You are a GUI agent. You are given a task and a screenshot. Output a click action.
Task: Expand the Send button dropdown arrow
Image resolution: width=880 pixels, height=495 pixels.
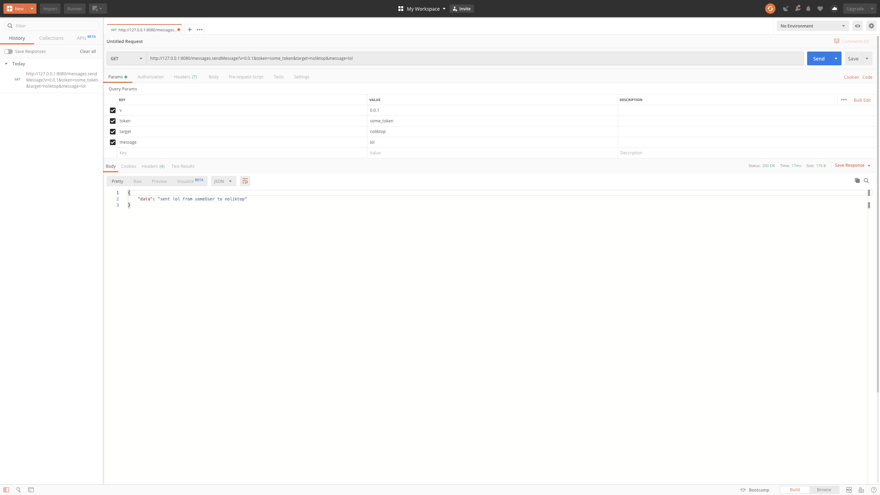[x=836, y=58]
